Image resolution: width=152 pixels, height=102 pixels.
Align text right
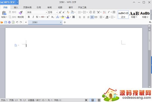click(x=88, y=17)
